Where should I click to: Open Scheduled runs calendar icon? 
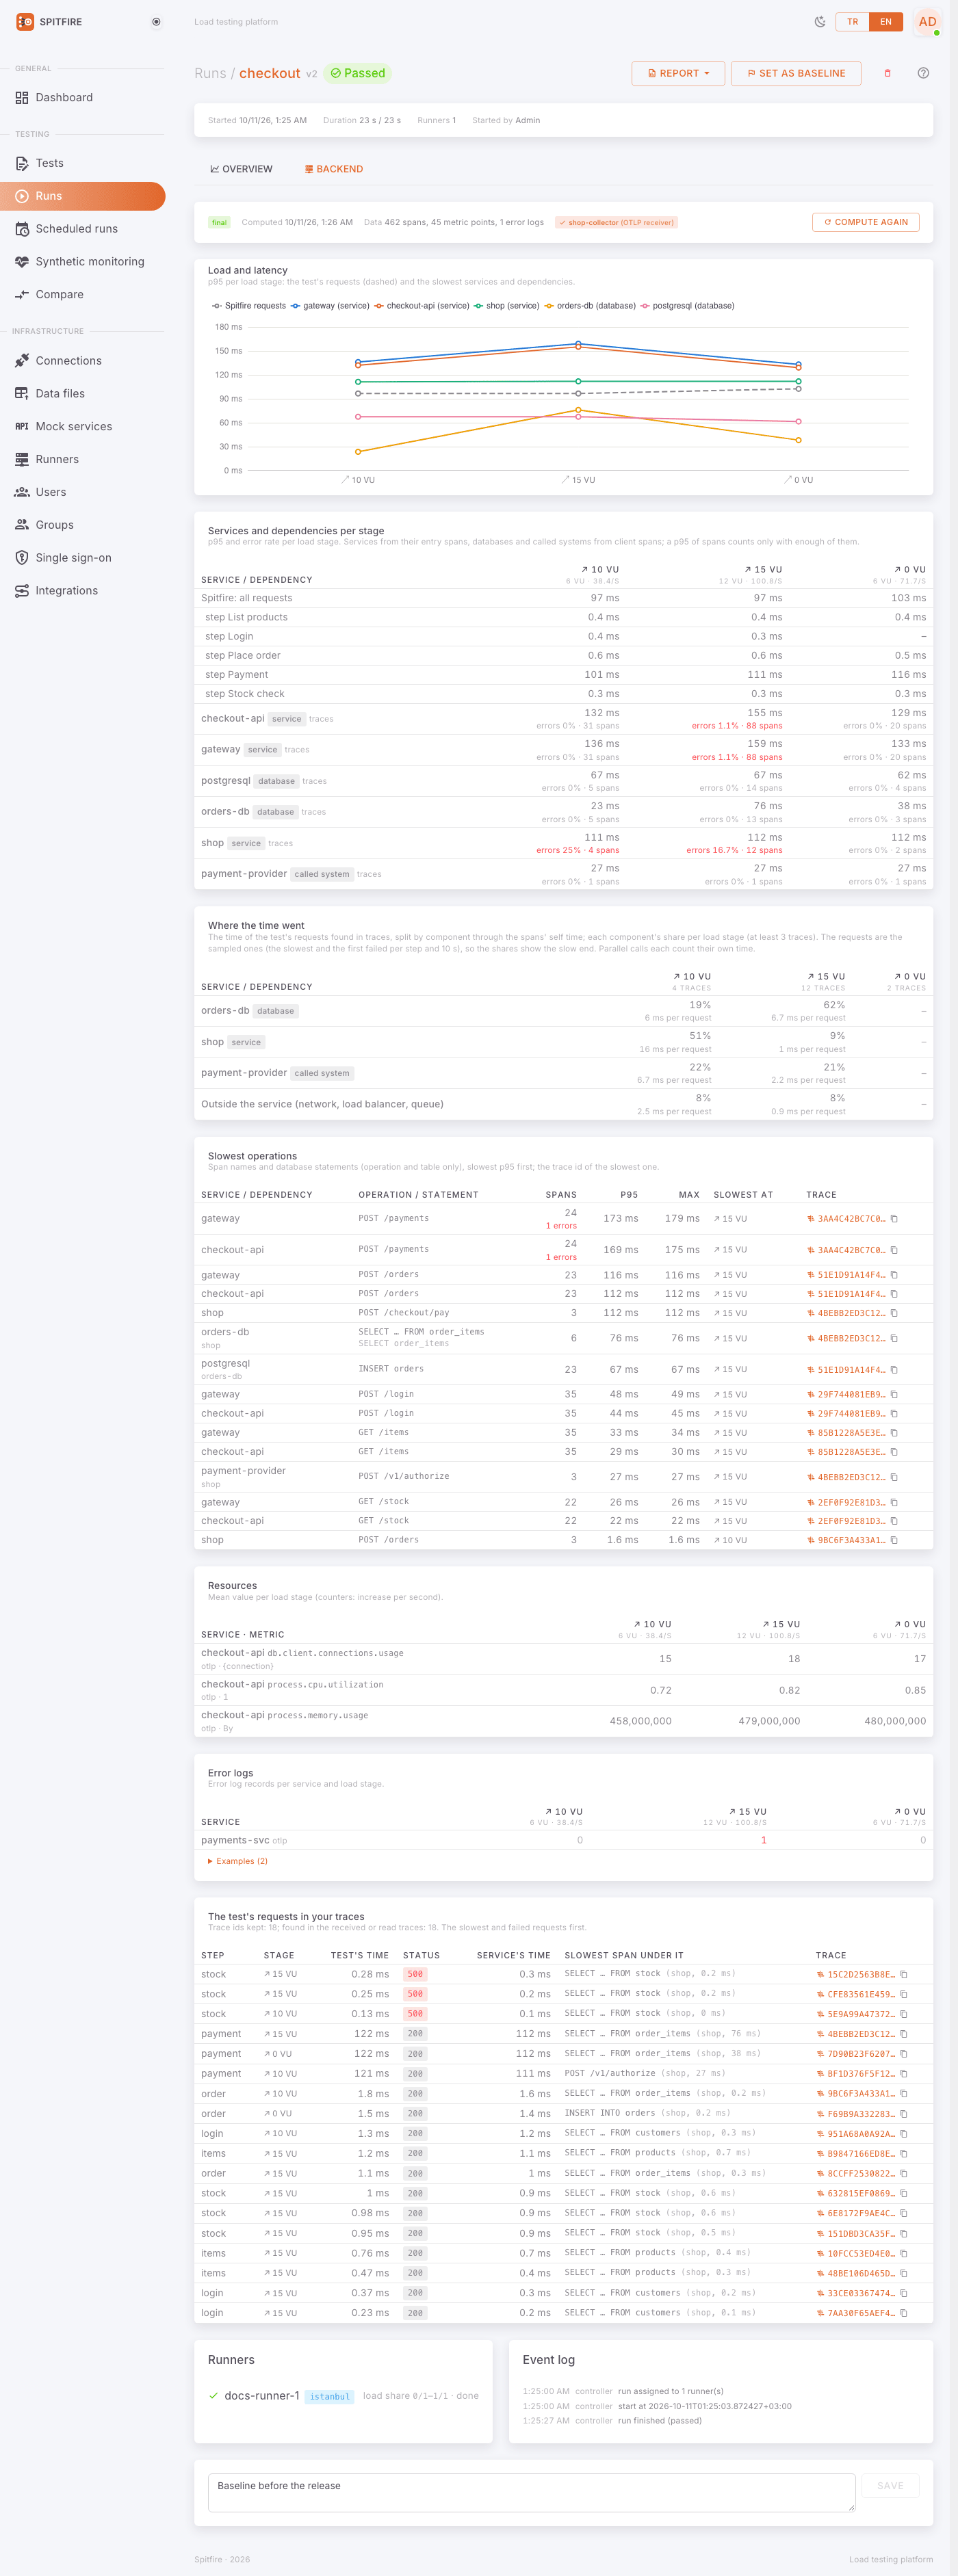coord(22,229)
